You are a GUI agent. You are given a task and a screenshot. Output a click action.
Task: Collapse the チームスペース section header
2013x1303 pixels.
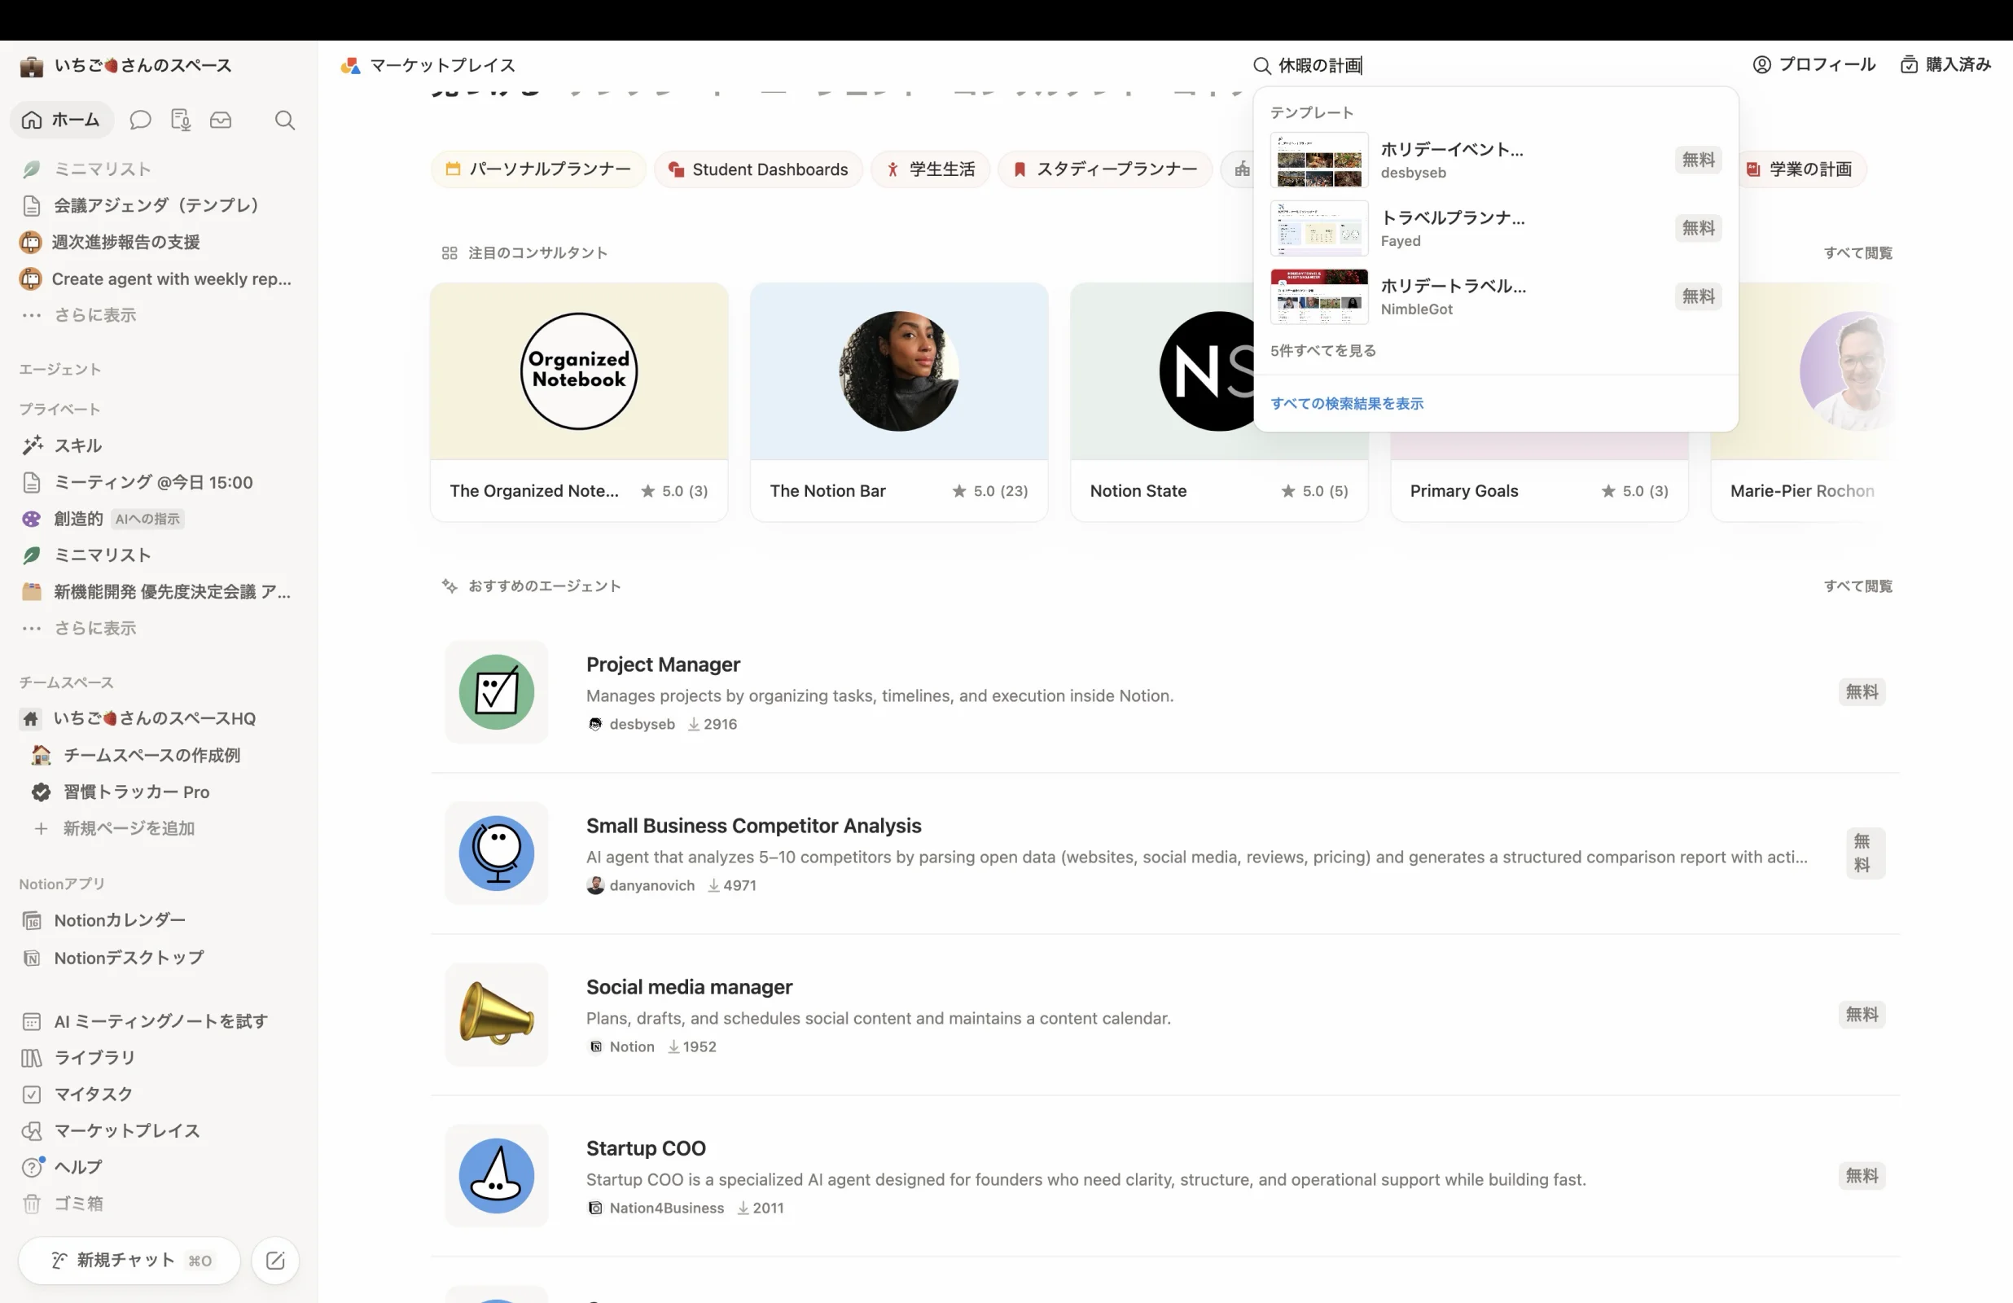pos(66,682)
